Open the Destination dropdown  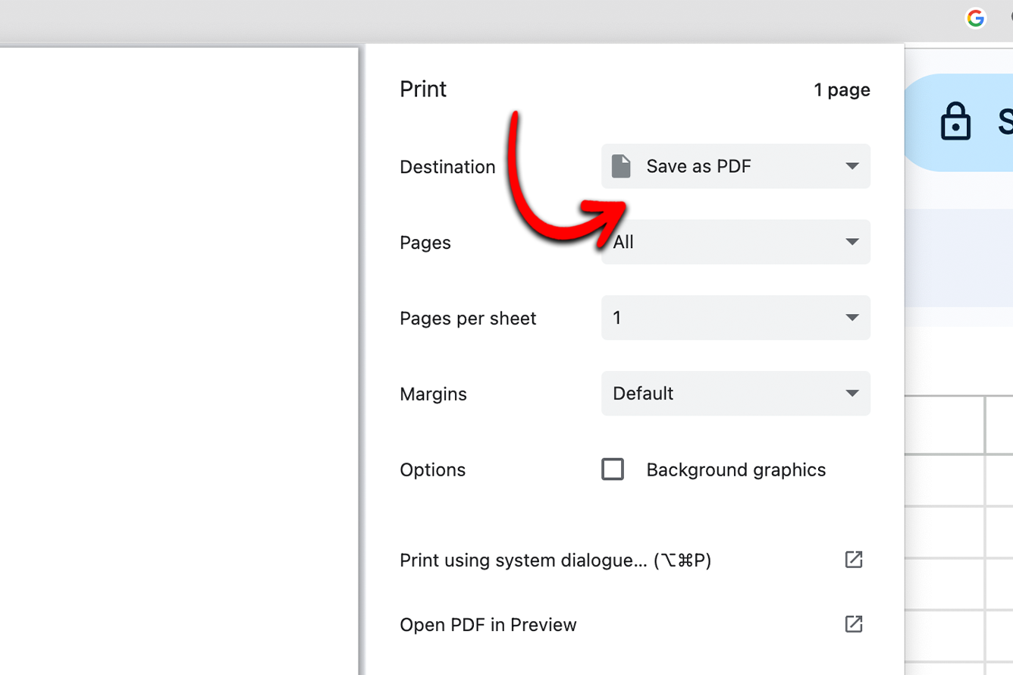tap(735, 166)
